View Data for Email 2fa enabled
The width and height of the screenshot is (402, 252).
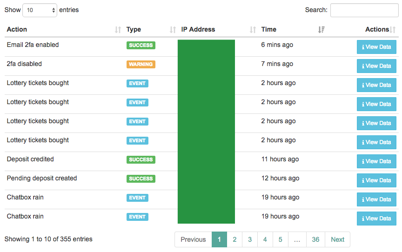(x=376, y=47)
